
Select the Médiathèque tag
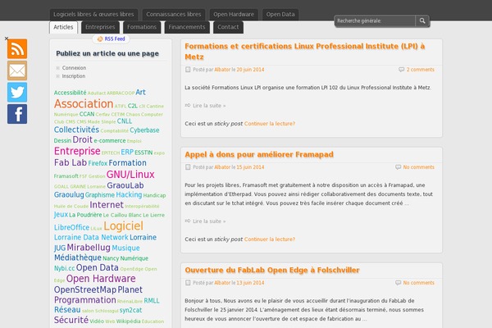tap(78, 257)
